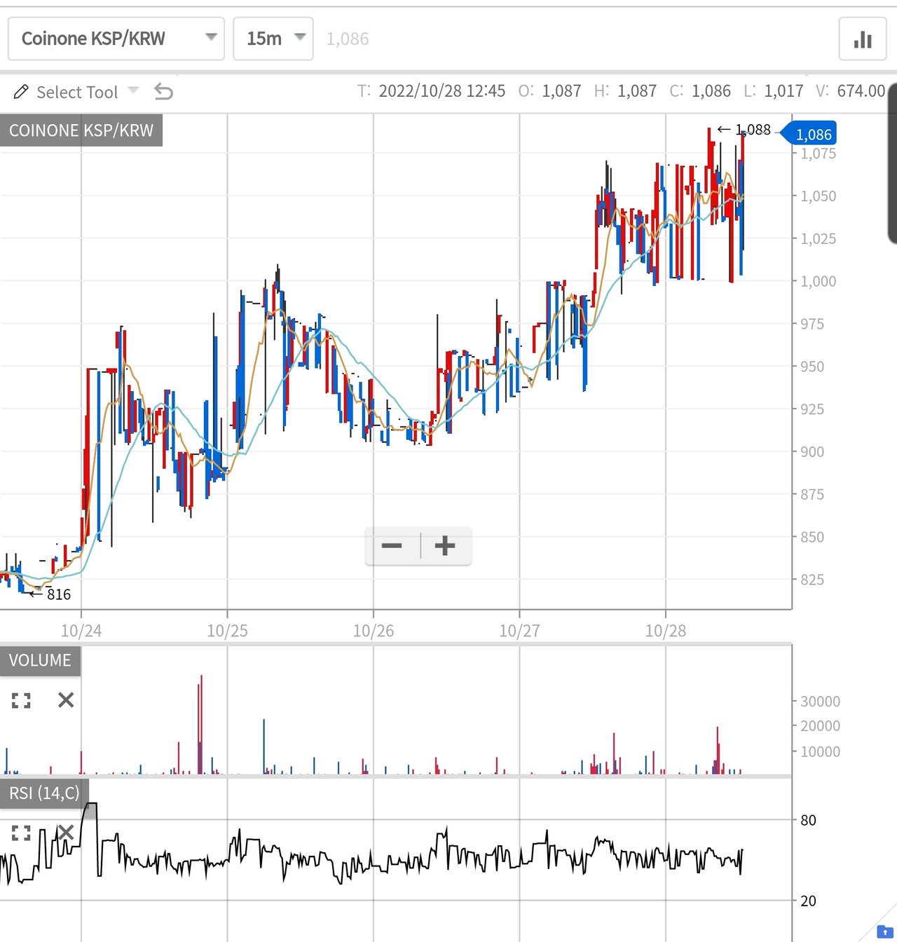Click the close value C: 1,086
This screenshot has width=897, height=942.
tap(700, 91)
